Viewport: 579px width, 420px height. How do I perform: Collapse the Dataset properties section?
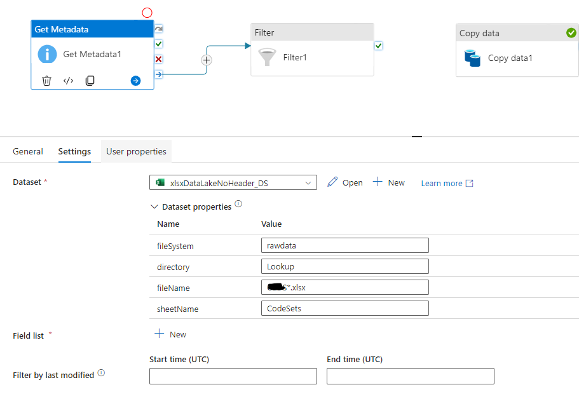point(154,207)
